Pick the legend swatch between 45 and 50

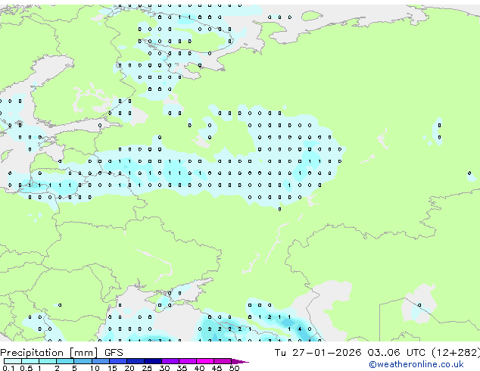click(223, 361)
